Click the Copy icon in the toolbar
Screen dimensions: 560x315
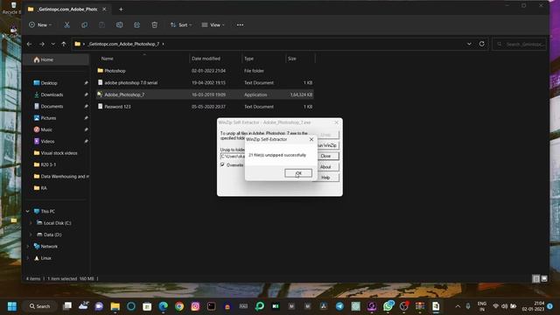(84, 25)
